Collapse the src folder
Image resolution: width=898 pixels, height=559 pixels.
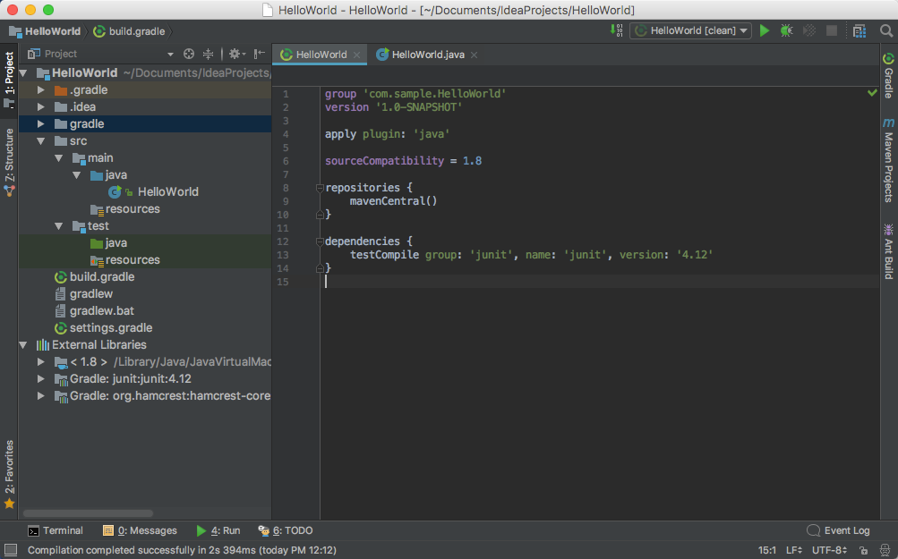[40, 140]
